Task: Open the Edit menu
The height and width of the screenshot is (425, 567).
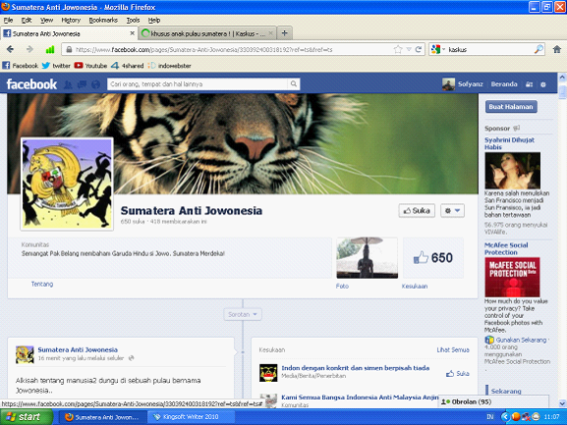Action: 27,20
